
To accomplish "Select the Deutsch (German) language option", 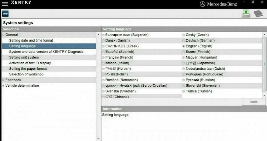I will 184,41.
